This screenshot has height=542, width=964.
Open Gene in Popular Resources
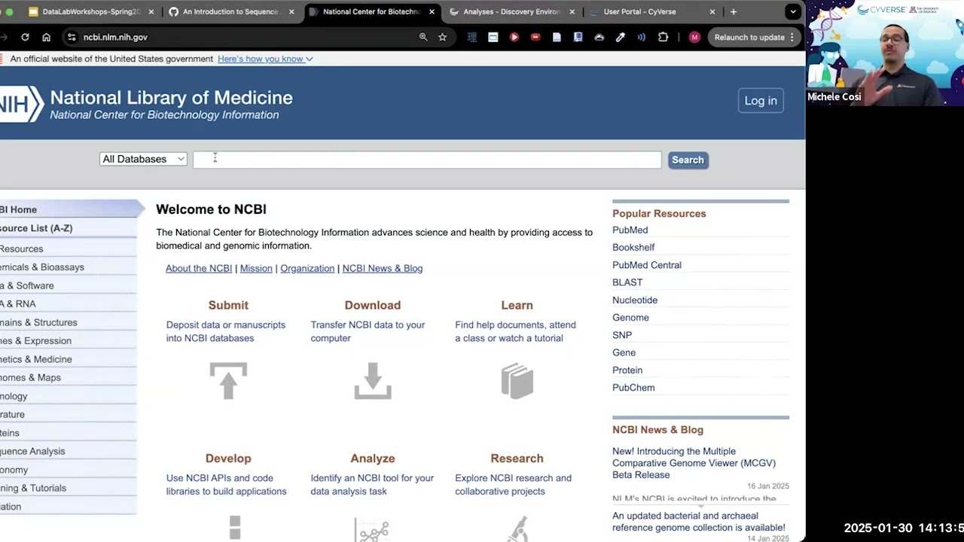(624, 352)
